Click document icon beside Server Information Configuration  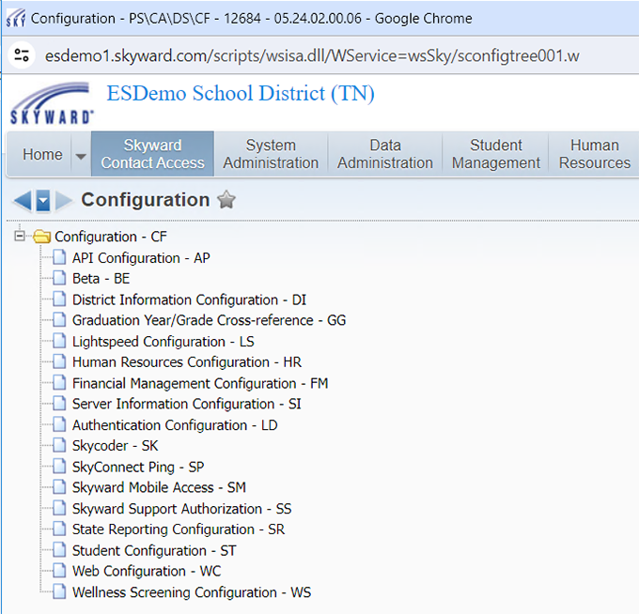click(59, 404)
